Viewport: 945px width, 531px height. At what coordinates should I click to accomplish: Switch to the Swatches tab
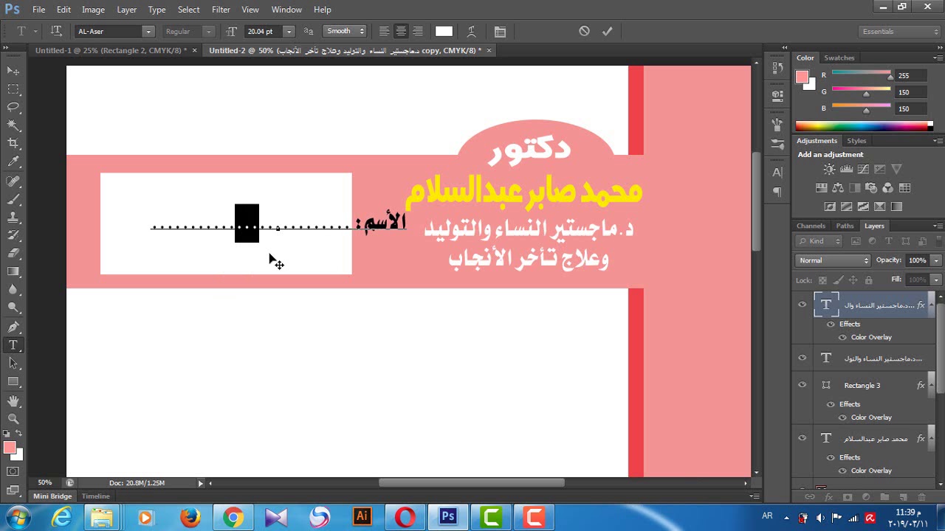[x=839, y=58]
